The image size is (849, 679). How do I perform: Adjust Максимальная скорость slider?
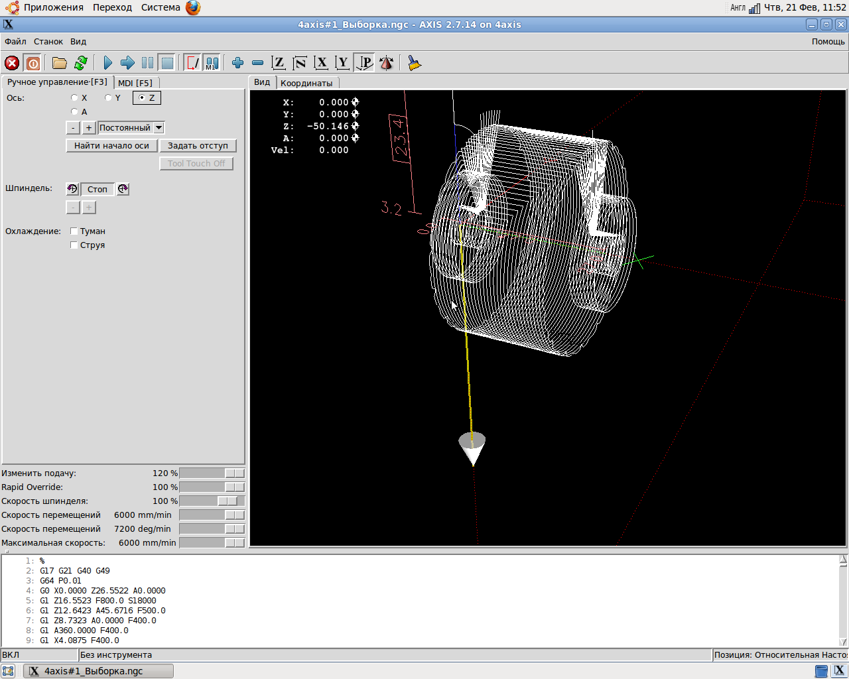click(235, 543)
